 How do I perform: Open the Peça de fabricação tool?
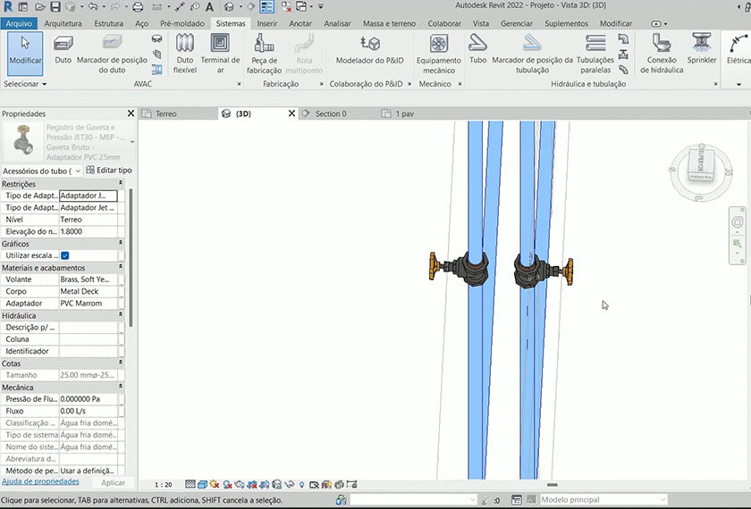click(264, 52)
